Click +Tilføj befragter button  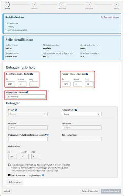tap(15, 182)
